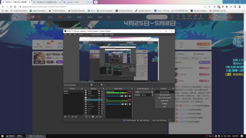This screenshot has height=138, width=246.
Task: Mute Desktop Audio speaker icon
Action: (126, 96)
